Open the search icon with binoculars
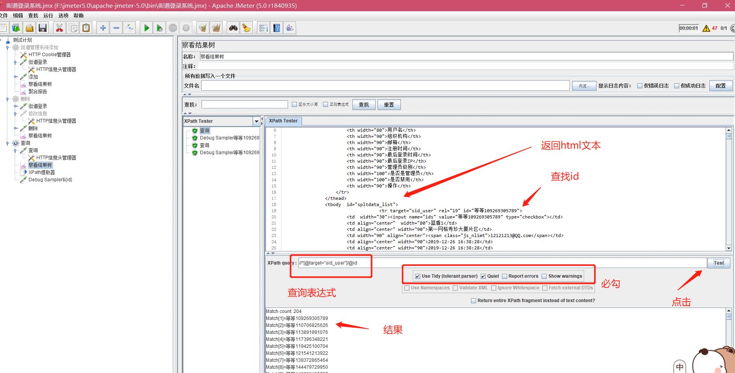This screenshot has height=373, width=735. (x=233, y=28)
